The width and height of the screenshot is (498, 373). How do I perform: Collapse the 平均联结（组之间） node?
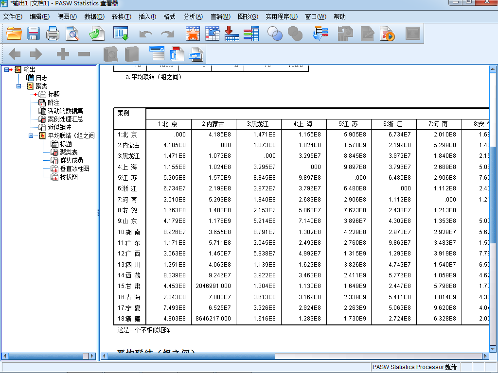pyautogui.click(x=31, y=136)
